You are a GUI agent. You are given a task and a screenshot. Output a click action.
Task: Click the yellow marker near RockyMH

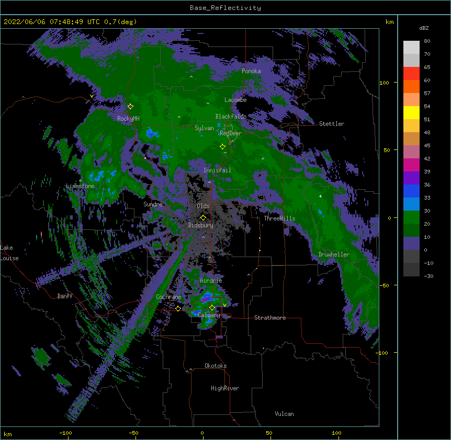coord(130,107)
